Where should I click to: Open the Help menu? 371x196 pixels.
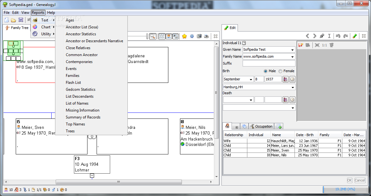[x=51, y=13]
